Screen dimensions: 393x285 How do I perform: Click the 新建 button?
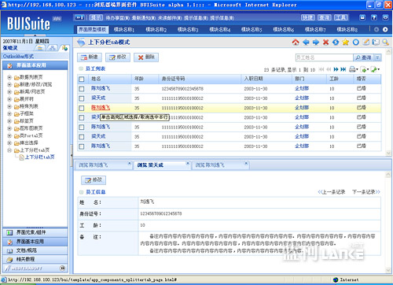90,57
